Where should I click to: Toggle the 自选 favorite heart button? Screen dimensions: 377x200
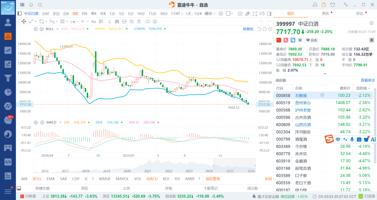point(312,40)
